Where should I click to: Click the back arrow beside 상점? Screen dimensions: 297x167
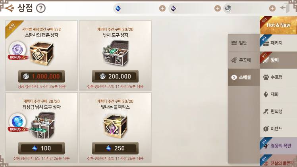tap(9, 8)
